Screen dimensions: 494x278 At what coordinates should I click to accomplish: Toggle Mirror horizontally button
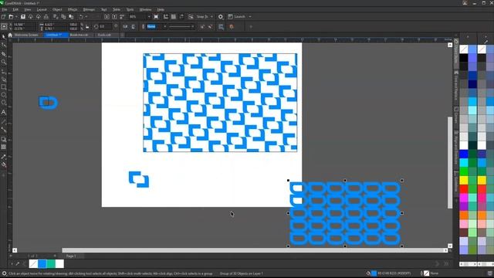(x=125, y=27)
